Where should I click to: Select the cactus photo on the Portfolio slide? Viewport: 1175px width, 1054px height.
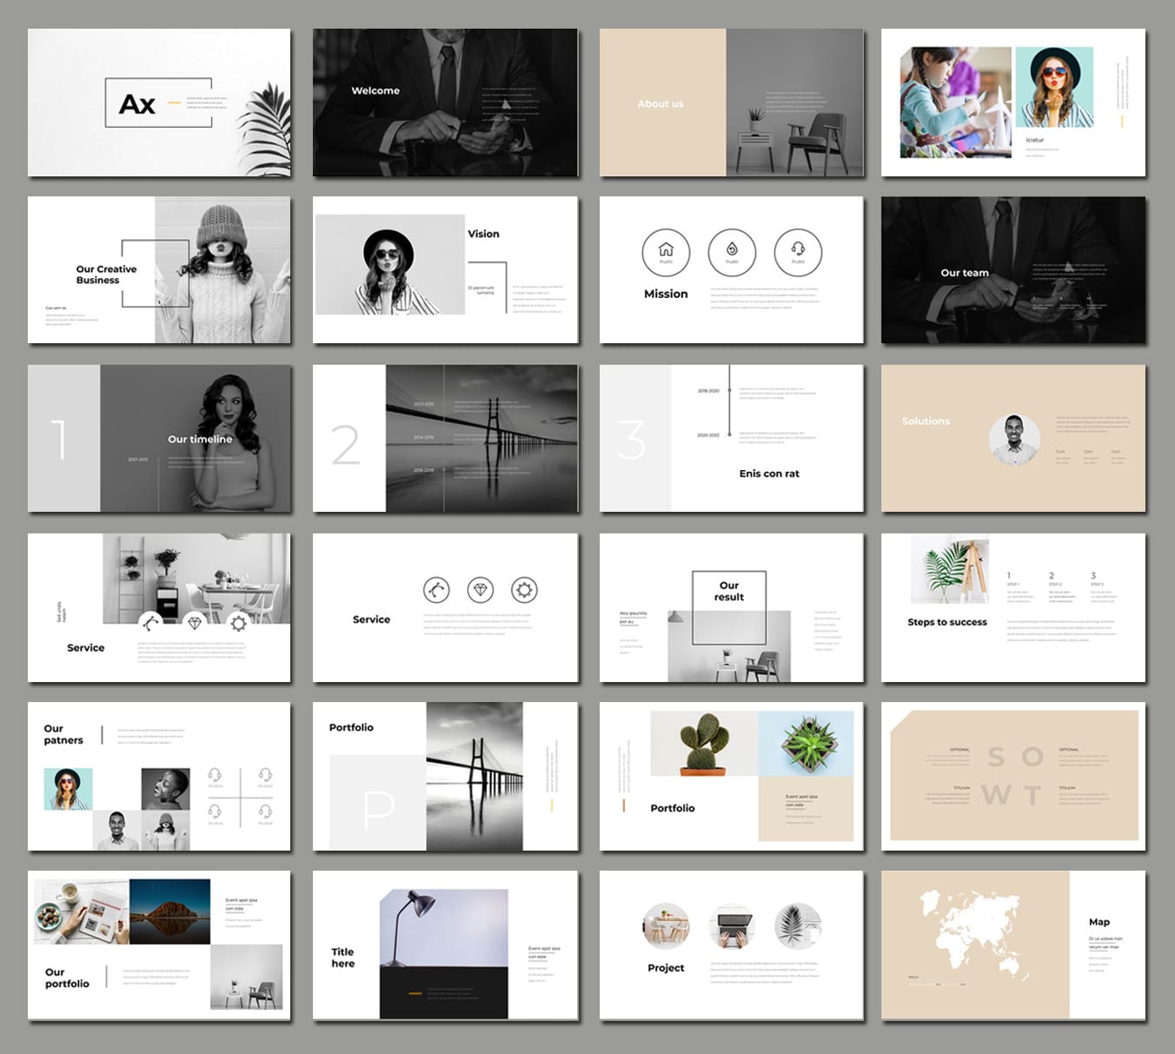coord(704,744)
